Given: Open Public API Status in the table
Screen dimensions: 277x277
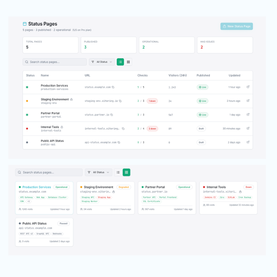Looking at the screenshot, I should [52, 141].
